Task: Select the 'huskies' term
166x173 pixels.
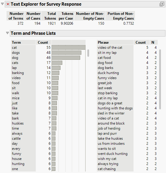Action: [18, 123]
